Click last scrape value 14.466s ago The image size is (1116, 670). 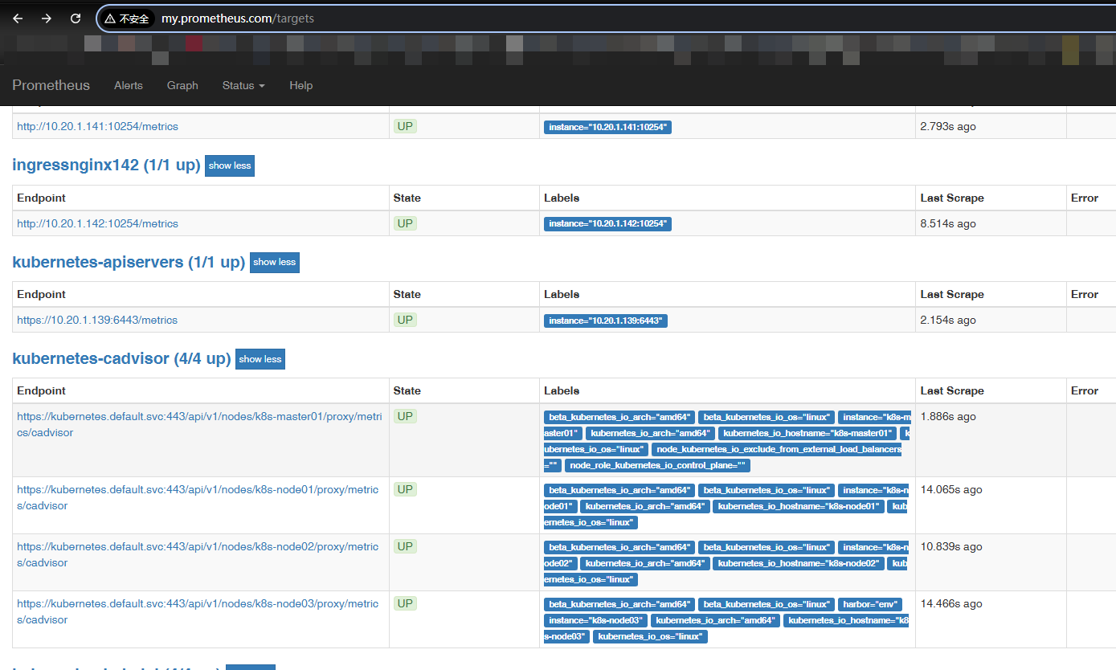pyautogui.click(x=951, y=603)
